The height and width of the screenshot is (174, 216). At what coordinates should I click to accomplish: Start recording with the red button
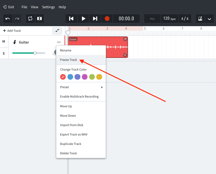pyautogui.click(x=107, y=19)
